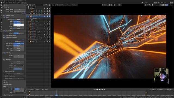Adjust the Bloom Threshold slider
174x98 pixels.
[18, 20]
